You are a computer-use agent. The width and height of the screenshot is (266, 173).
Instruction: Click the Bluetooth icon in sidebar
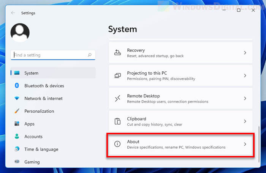click(x=17, y=86)
